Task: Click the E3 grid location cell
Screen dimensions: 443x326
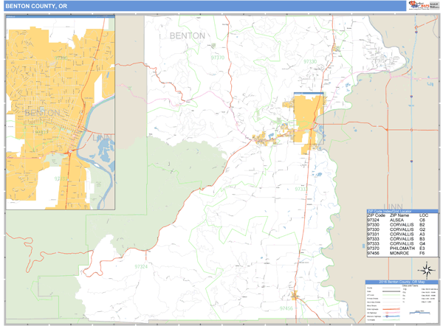Action: [x=422, y=249]
